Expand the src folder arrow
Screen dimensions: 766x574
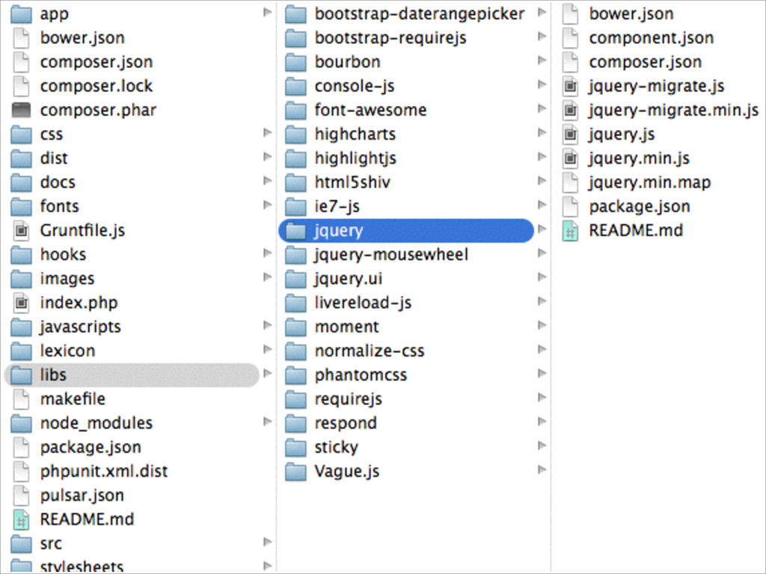pos(267,542)
